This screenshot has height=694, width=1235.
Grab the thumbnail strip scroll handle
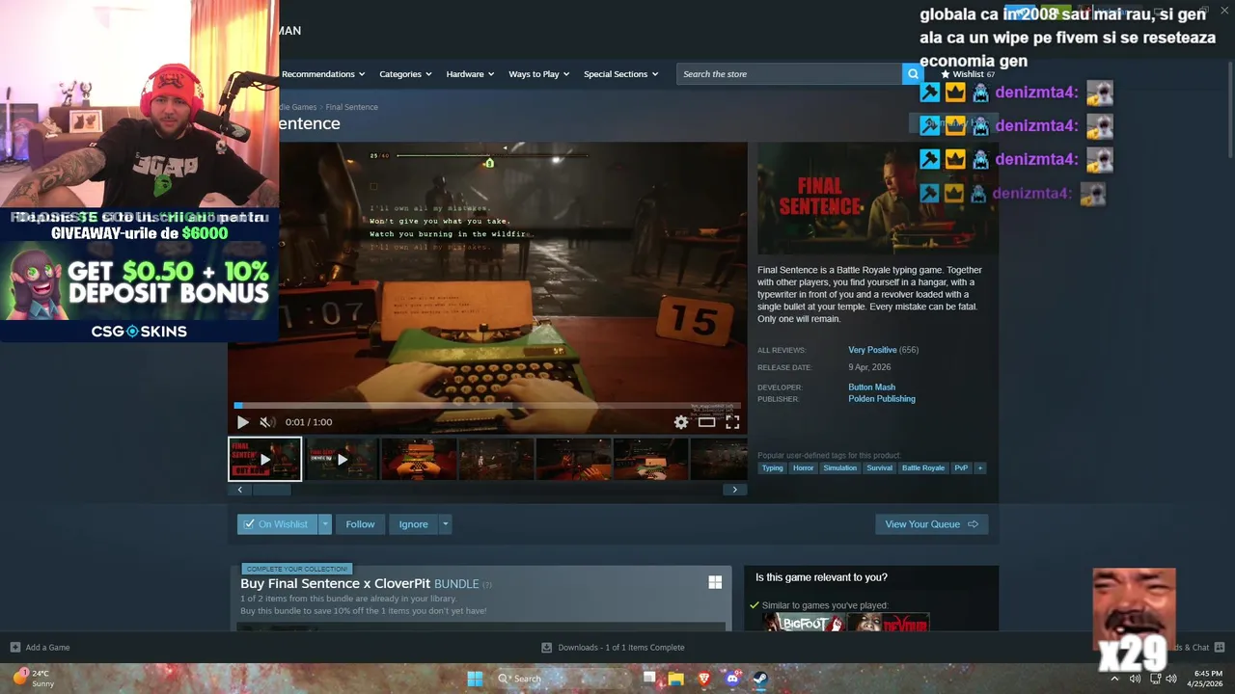pyautogui.click(x=271, y=490)
